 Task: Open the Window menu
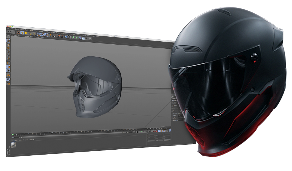coord(93,36)
